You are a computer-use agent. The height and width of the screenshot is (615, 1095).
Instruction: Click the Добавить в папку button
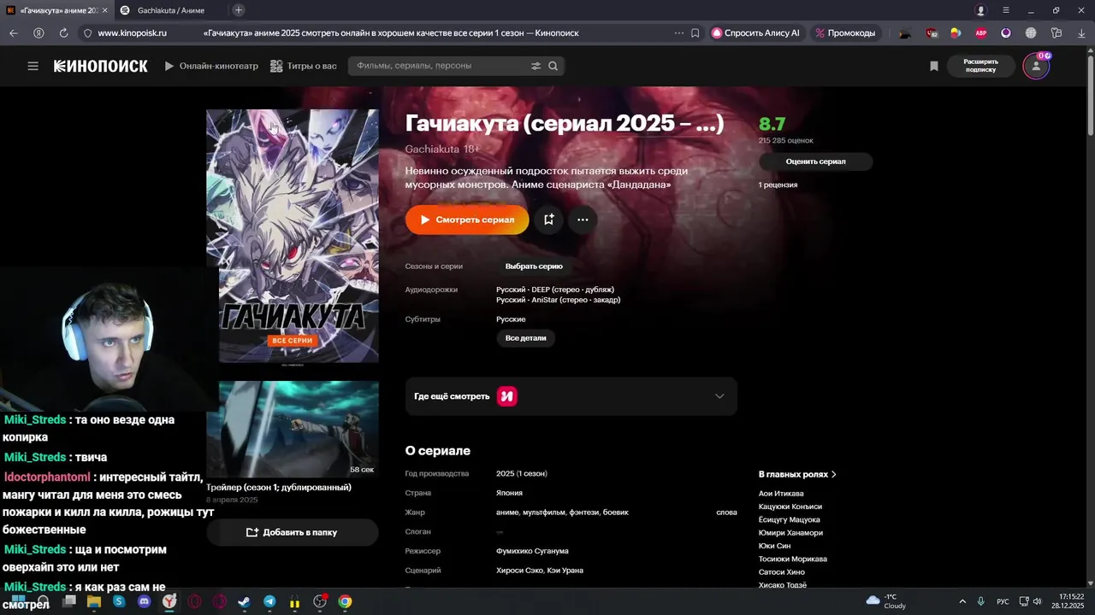tap(292, 532)
